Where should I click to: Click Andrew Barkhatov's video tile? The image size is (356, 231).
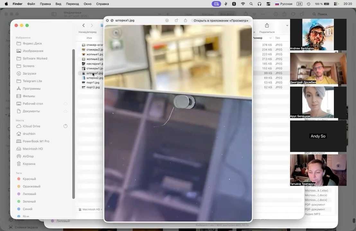318,34
